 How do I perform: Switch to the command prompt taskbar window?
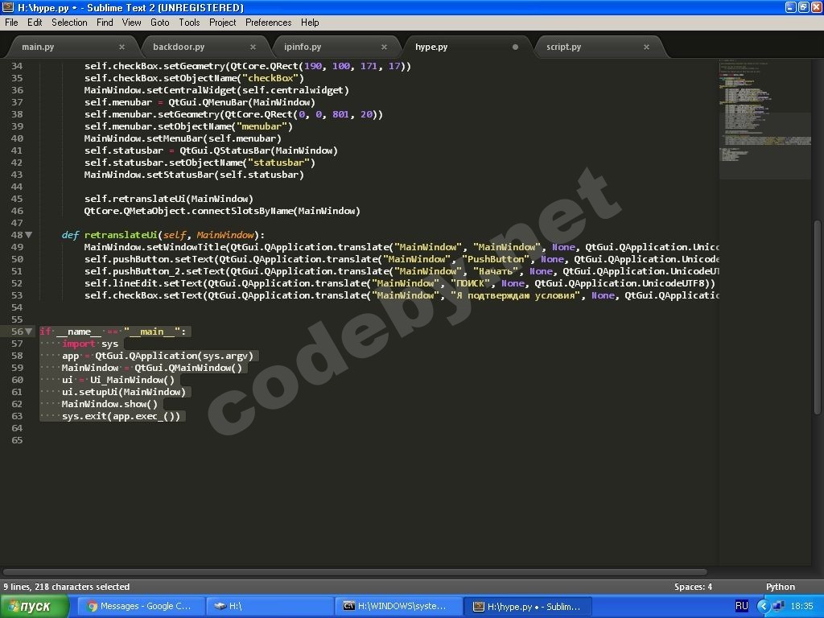coord(399,606)
